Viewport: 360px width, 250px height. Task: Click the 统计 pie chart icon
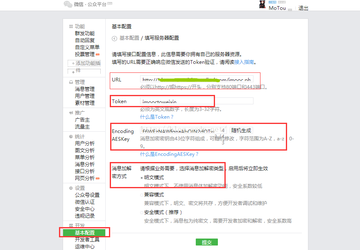point(71,137)
